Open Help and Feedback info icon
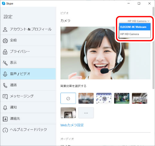 5,130
